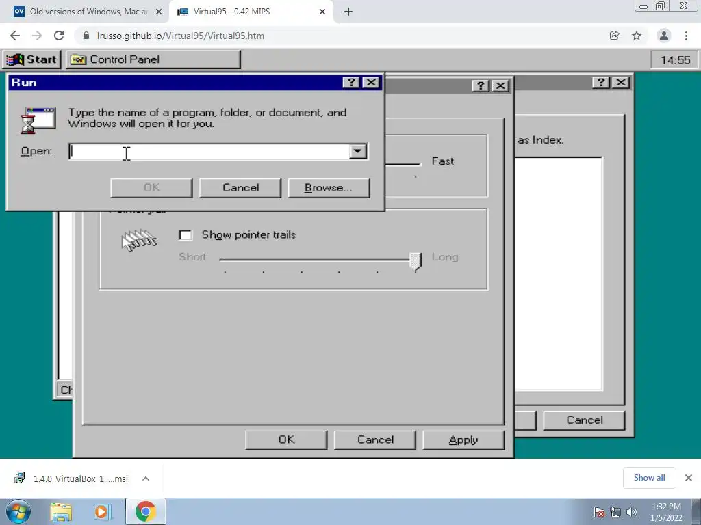This screenshot has width=701, height=525.
Task: Close the Run dialog
Action: coord(370,82)
